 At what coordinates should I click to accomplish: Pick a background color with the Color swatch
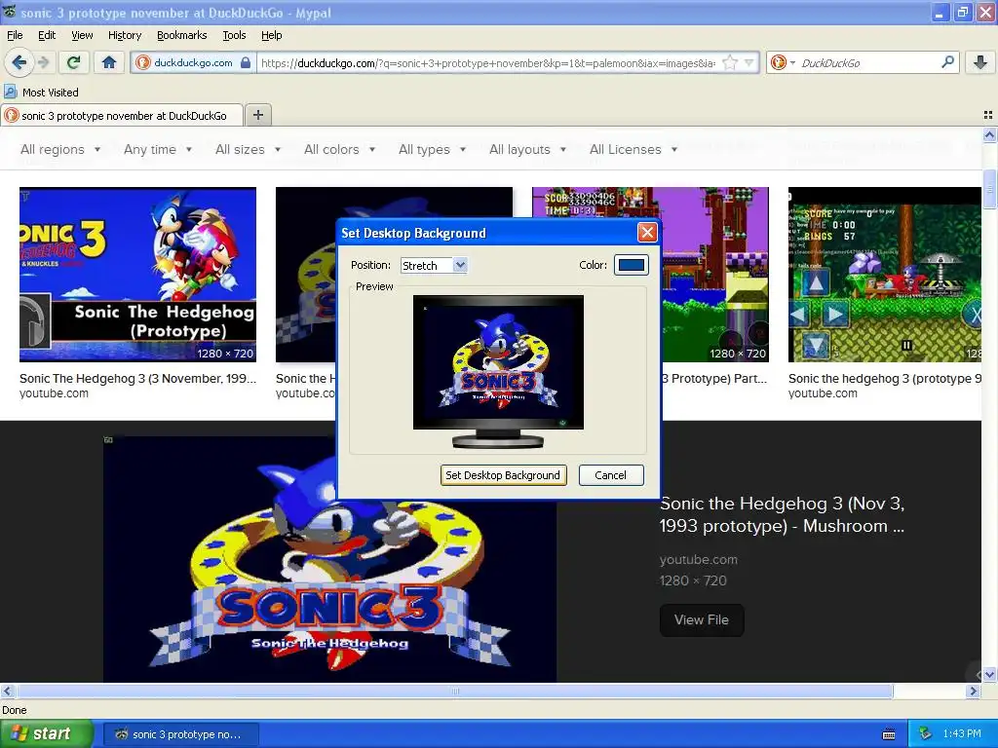coord(632,265)
